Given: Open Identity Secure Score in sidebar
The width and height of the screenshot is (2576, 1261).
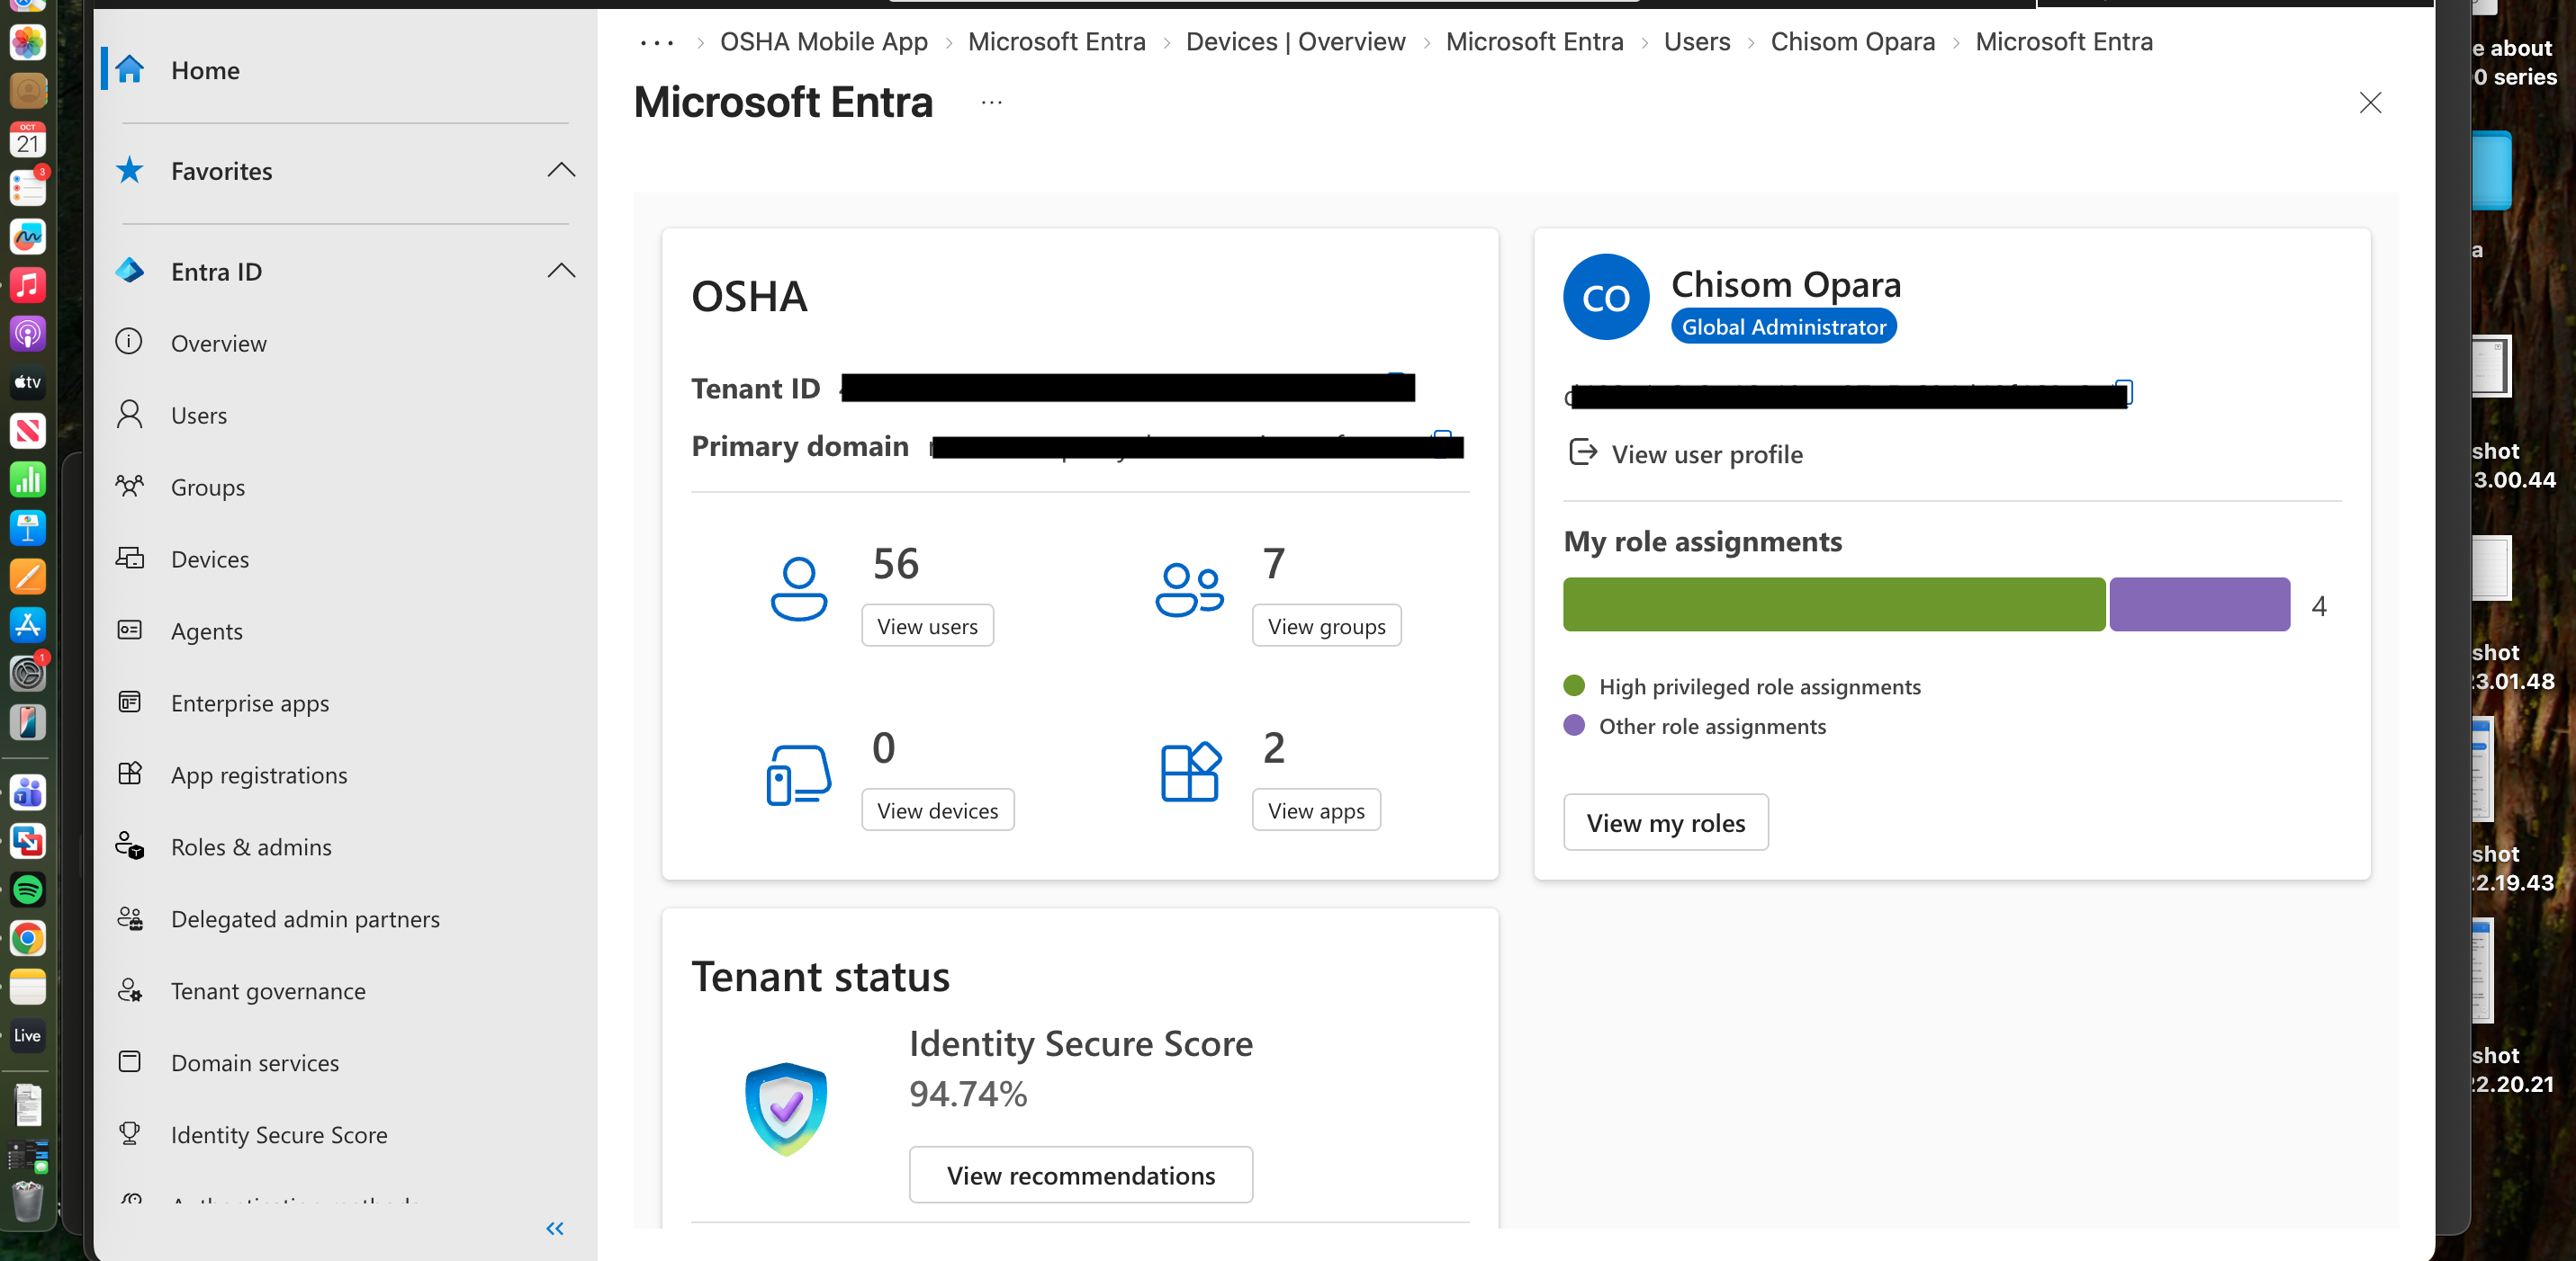Looking at the screenshot, I should [x=279, y=1134].
